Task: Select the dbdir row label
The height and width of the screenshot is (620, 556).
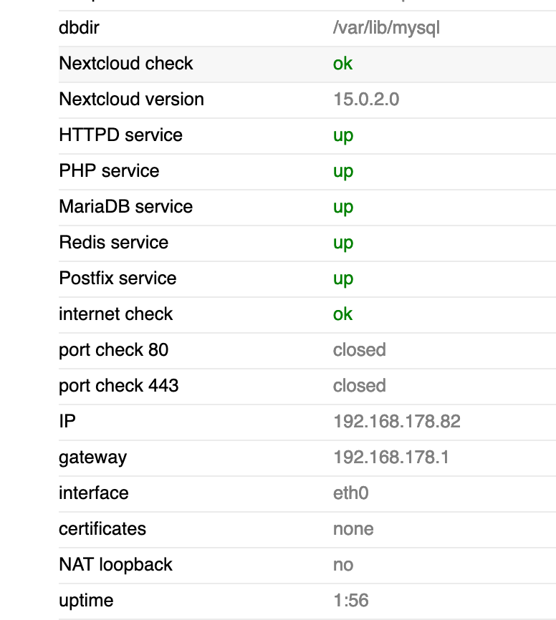Action: click(79, 28)
